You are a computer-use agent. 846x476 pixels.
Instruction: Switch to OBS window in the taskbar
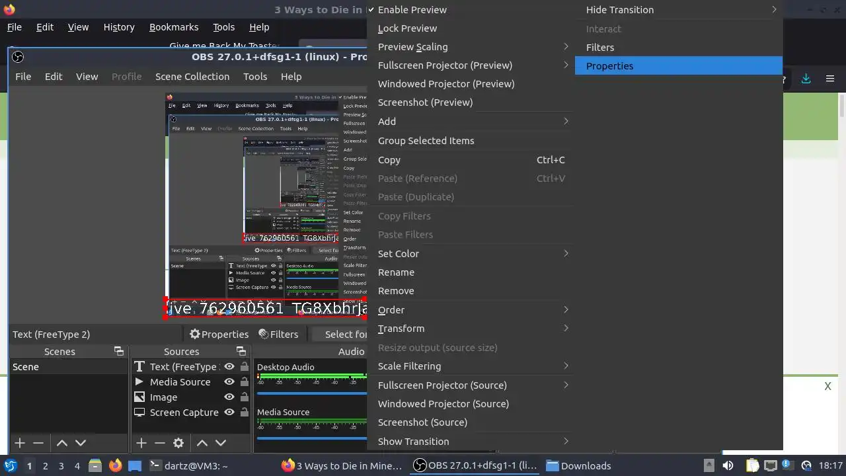pyautogui.click(x=475, y=465)
